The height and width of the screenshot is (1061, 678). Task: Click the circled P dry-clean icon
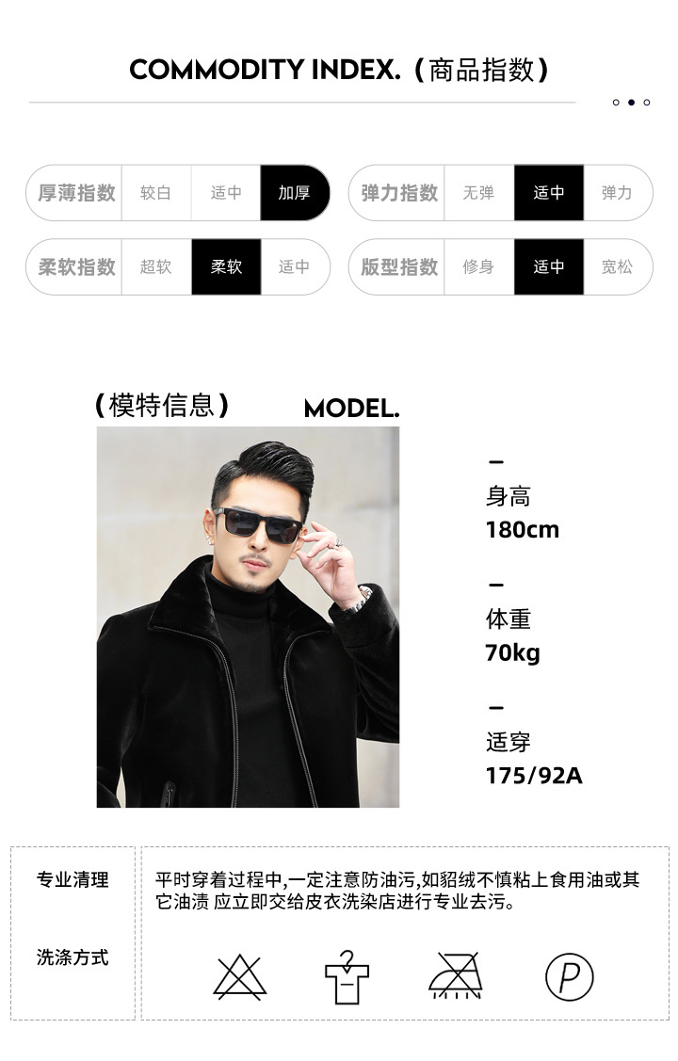[569, 976]
